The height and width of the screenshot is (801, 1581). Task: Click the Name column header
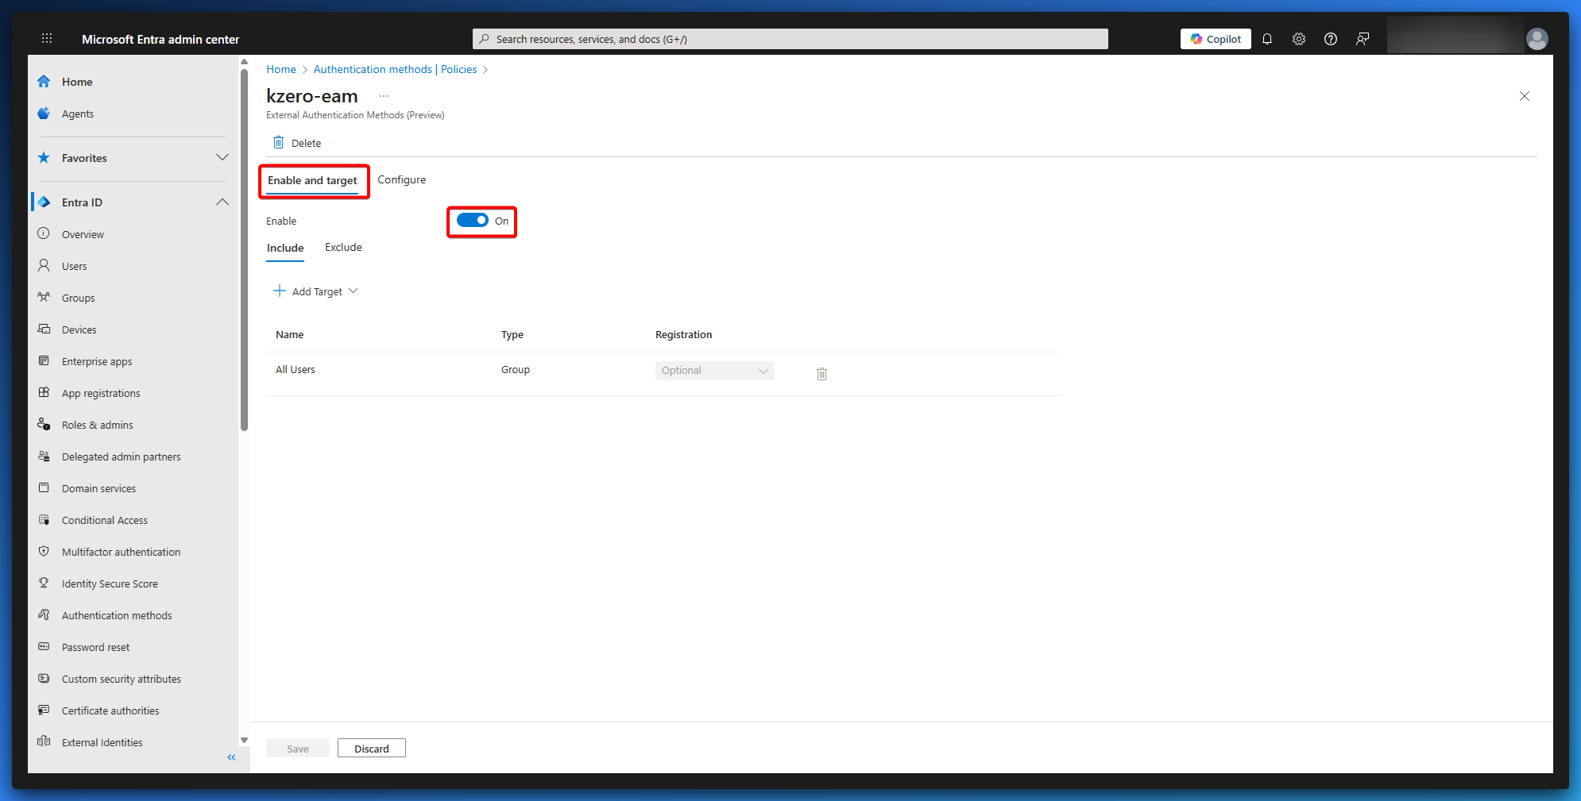tap(289, 335)
